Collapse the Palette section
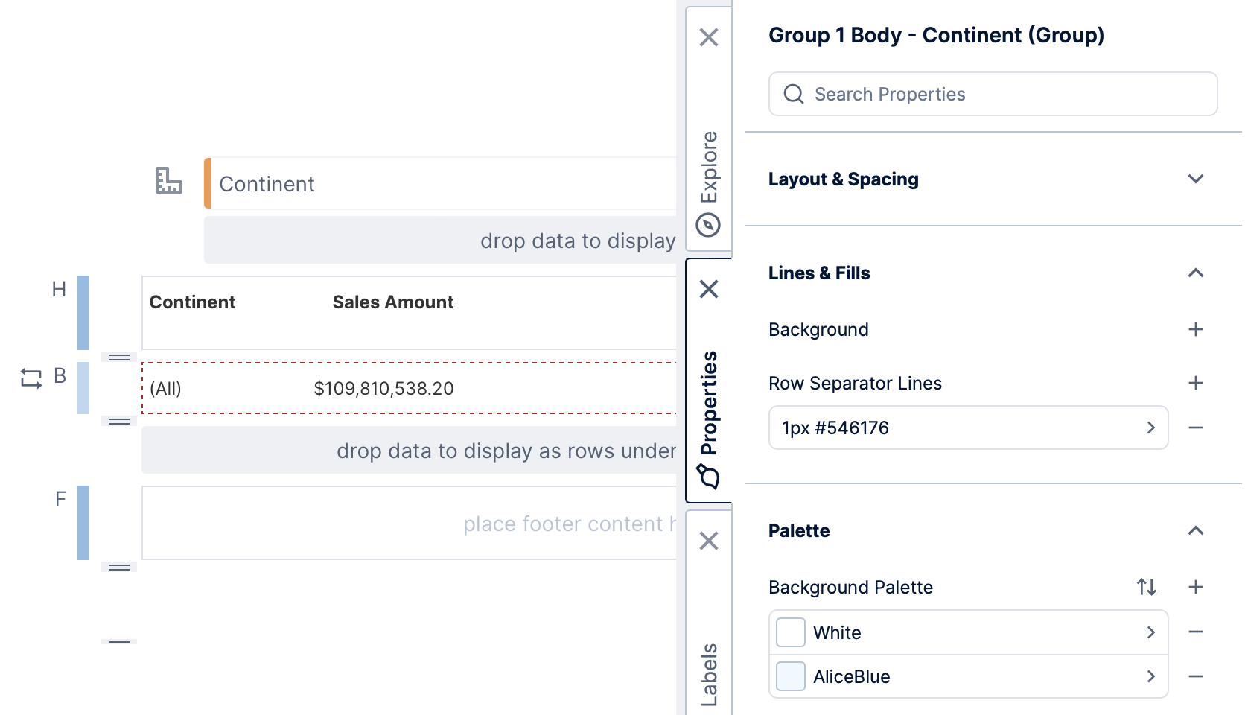The height and width of the screenshot is (715, 1245). tap(1196, 530)
